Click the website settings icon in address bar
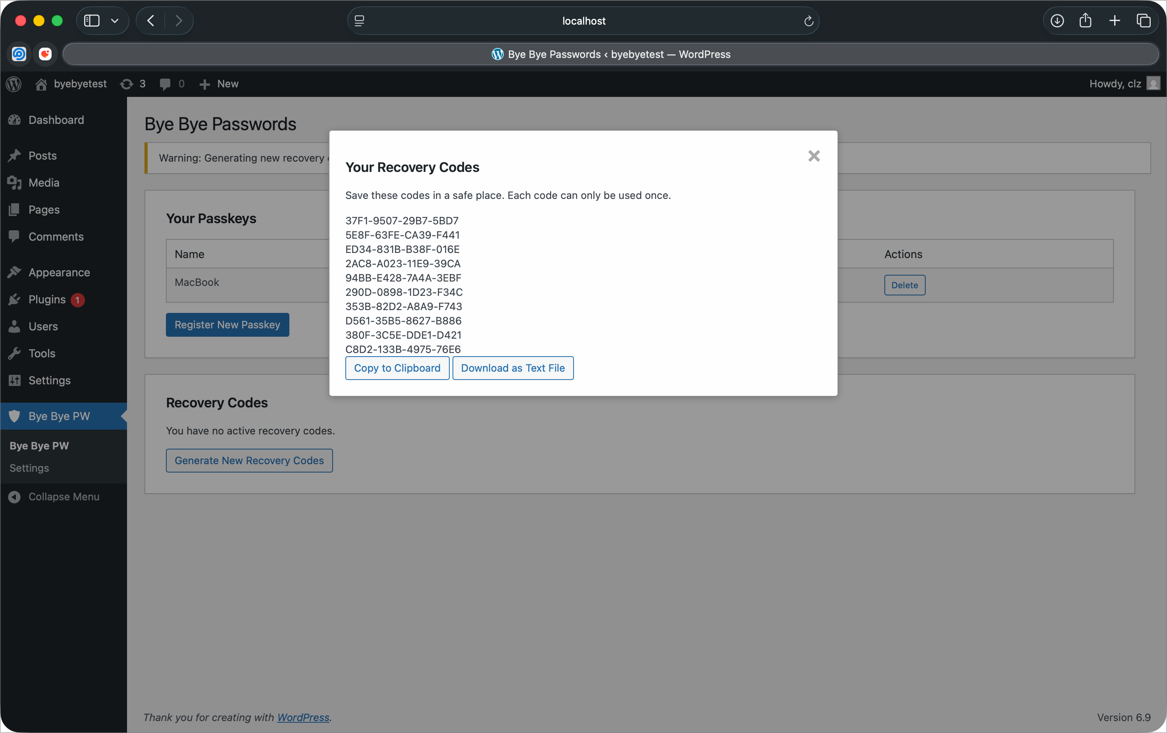Viewport: 1167px width, 733px height. [359, 21]
